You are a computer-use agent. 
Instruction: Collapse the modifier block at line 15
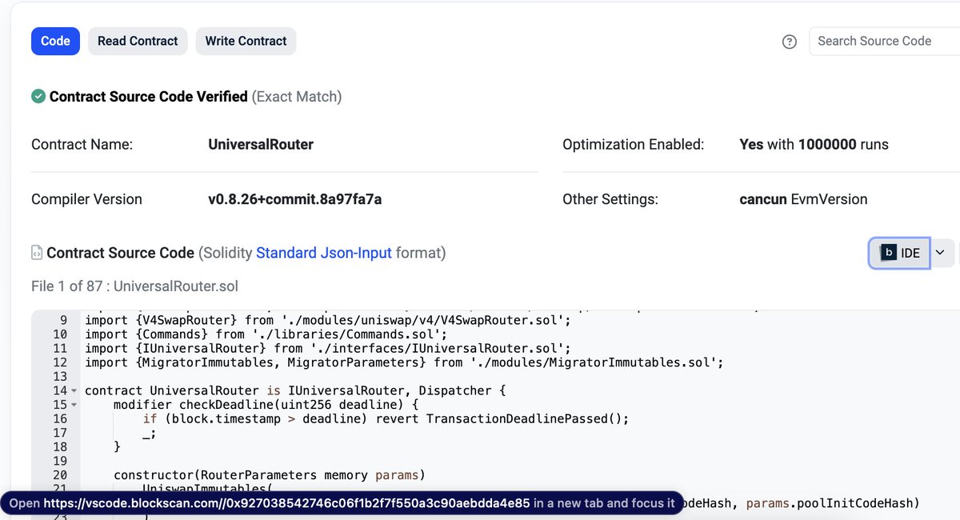[74, 405]
